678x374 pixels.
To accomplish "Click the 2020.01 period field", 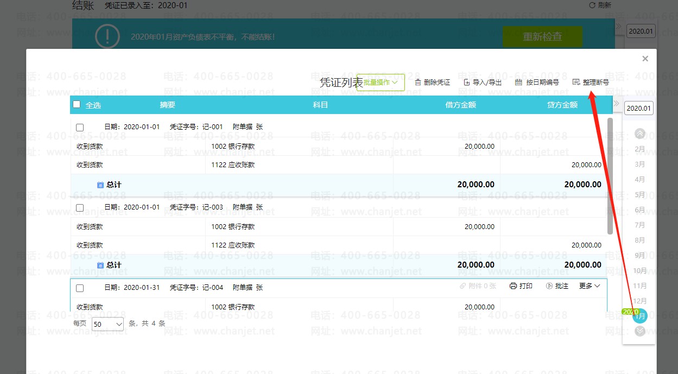I will click(638, 108).
